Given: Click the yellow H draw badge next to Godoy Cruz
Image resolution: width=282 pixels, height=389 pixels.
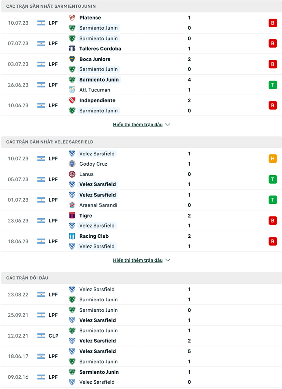Looking at the screenshot, I should pos(273,158).
